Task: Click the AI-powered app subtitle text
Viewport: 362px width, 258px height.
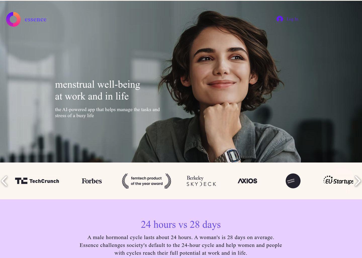Action: click(x=107, y=113)
